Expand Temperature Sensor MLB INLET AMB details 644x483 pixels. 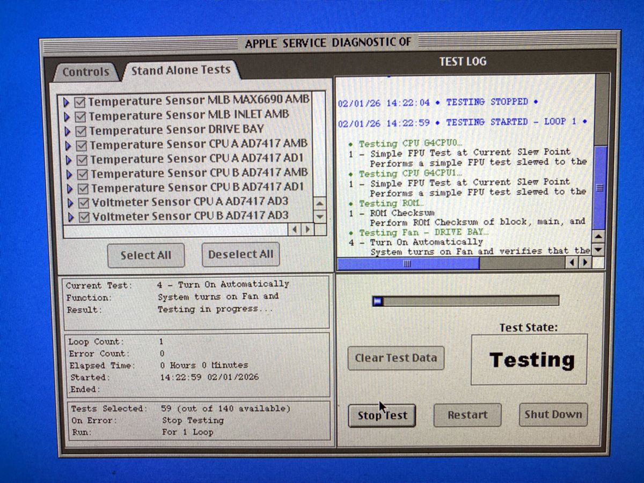pyautogui.click(x=67, y=115)
